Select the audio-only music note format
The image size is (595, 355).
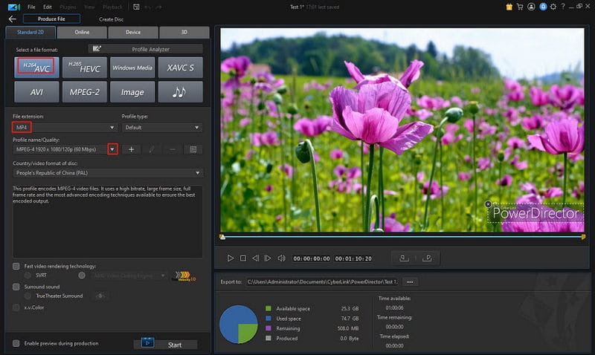[178, 91]
